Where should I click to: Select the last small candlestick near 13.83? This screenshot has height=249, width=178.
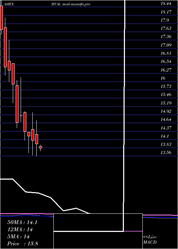(x=41, y=147)
